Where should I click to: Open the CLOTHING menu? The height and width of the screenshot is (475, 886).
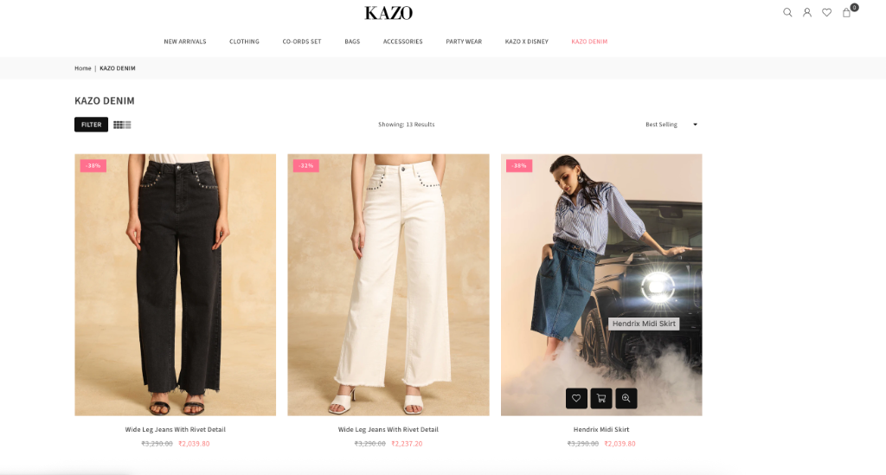coord(244,42)
